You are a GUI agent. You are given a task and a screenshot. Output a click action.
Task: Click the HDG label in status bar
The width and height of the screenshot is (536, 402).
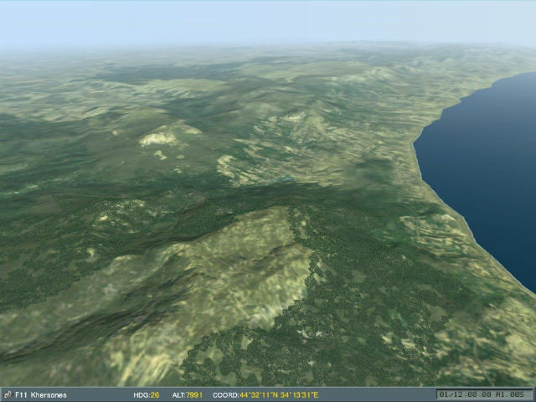(x=141, y=394)
